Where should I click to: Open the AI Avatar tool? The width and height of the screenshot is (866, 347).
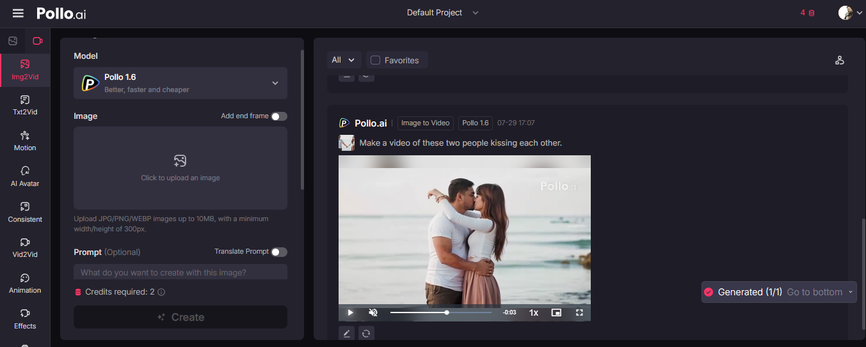click(x=25, y=177)
